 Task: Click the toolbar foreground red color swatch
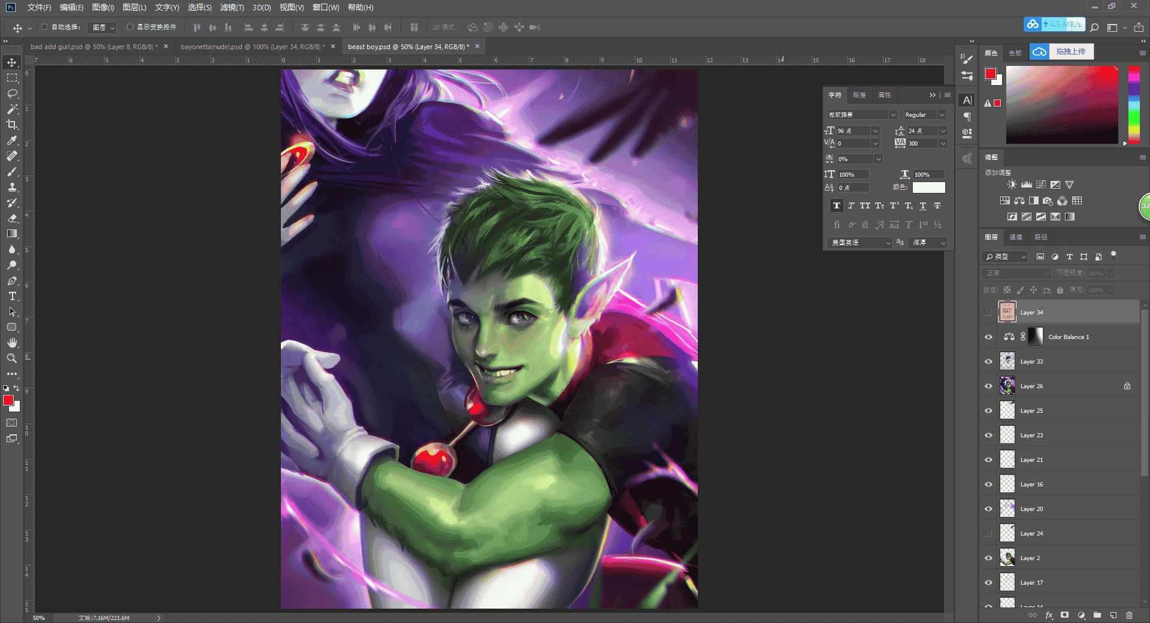point(8,400)
